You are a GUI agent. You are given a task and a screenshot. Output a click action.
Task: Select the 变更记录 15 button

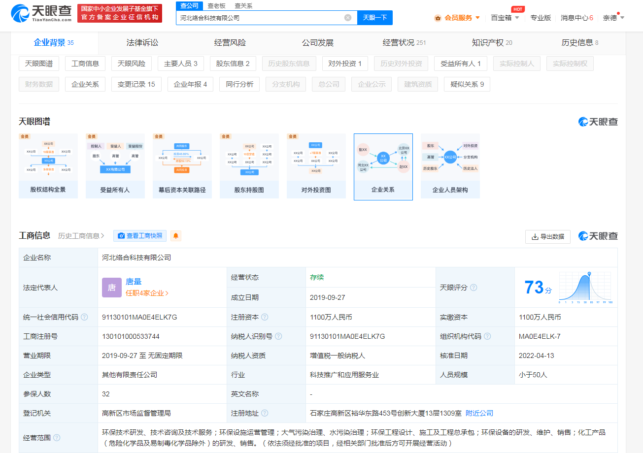click(136, 84)
